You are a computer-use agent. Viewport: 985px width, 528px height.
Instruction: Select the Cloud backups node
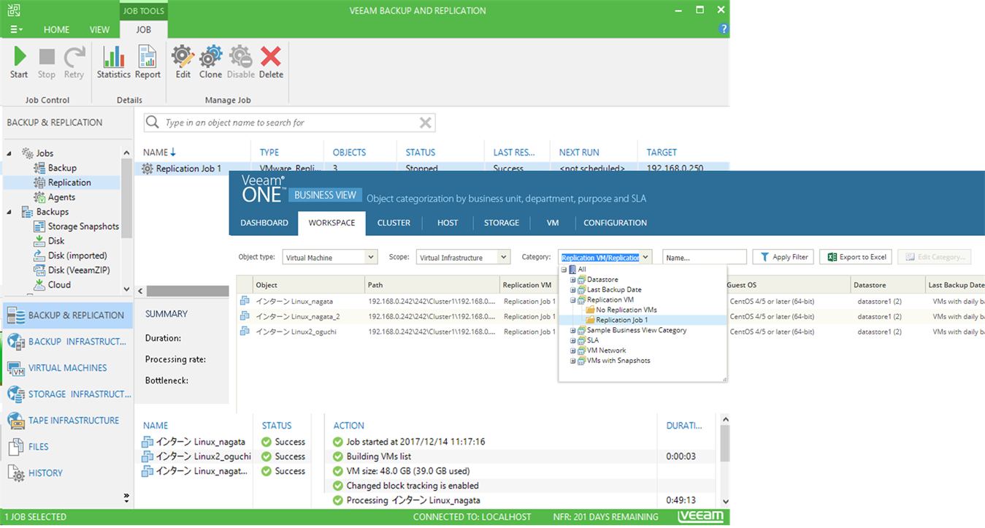pos(52,285)
